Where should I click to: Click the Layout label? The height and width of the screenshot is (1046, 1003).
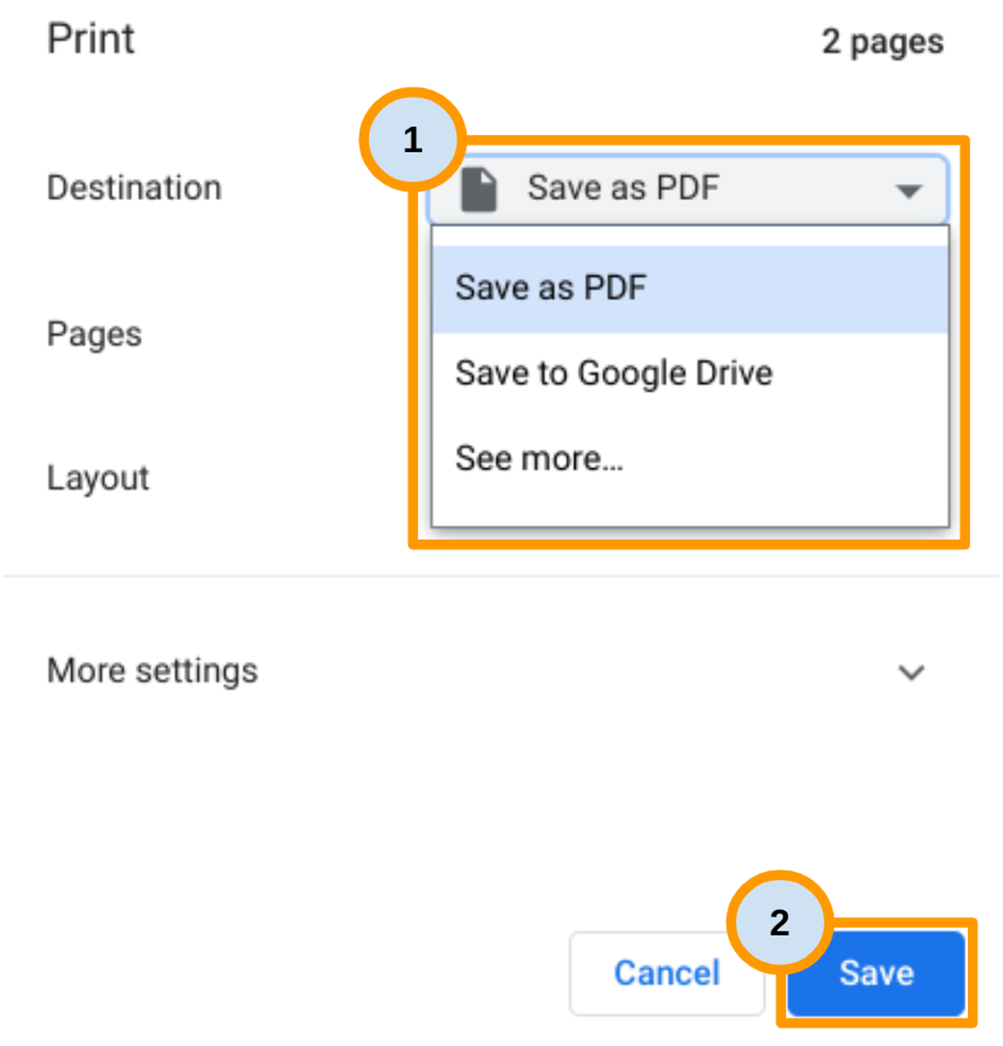click(x=98, y=478)
